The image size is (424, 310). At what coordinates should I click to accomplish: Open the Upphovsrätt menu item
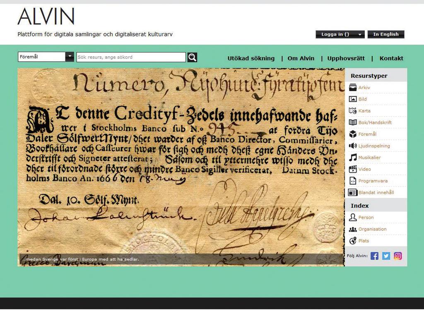346,58
